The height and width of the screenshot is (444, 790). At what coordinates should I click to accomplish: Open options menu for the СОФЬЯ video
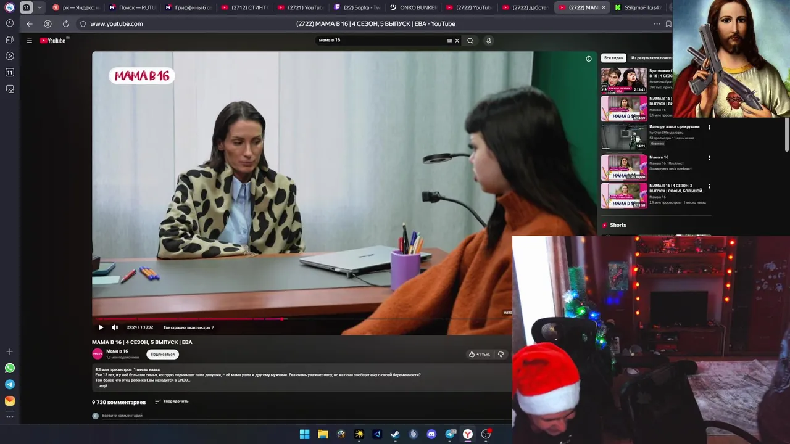coord(709,186)
